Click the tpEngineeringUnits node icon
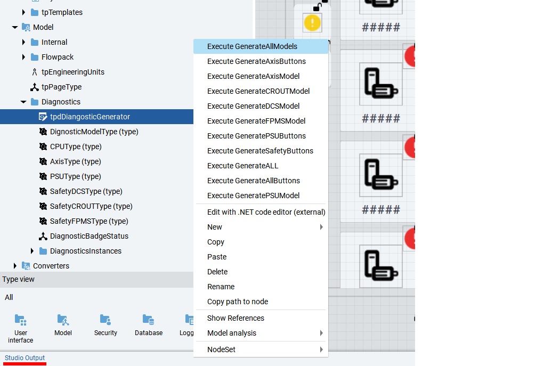This screenshot has height=366, width=544. (x=35, y=72)
